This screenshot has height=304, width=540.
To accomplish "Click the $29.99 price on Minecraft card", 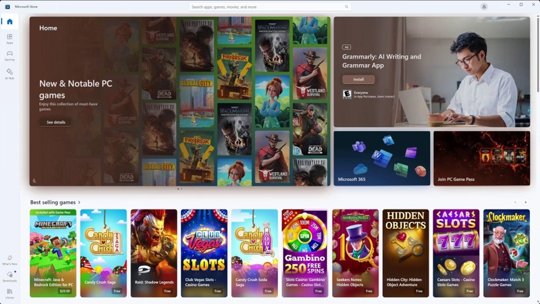I will [x=65, y=291].
